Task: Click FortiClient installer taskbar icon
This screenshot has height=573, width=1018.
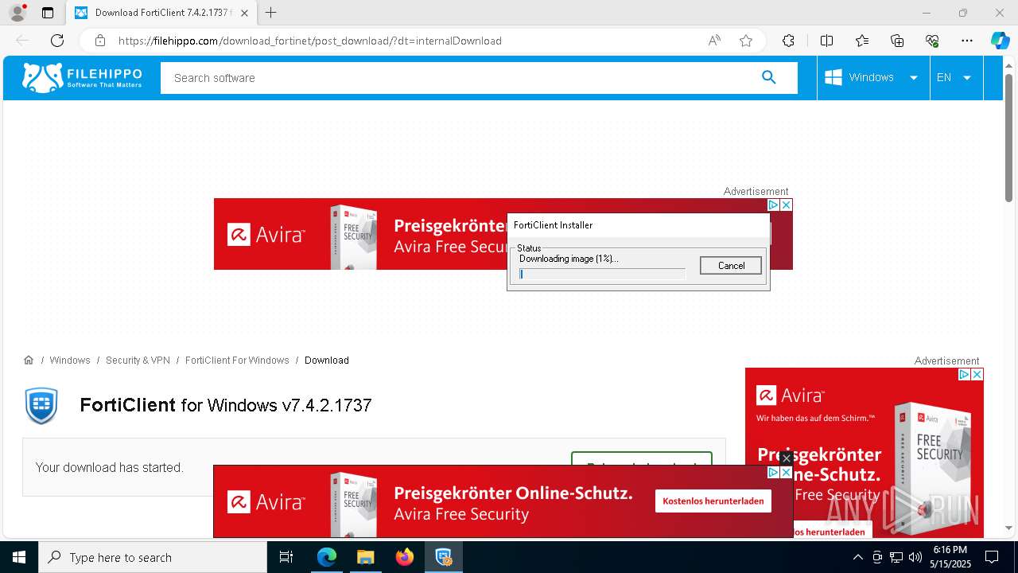Action: pos(443,557)
